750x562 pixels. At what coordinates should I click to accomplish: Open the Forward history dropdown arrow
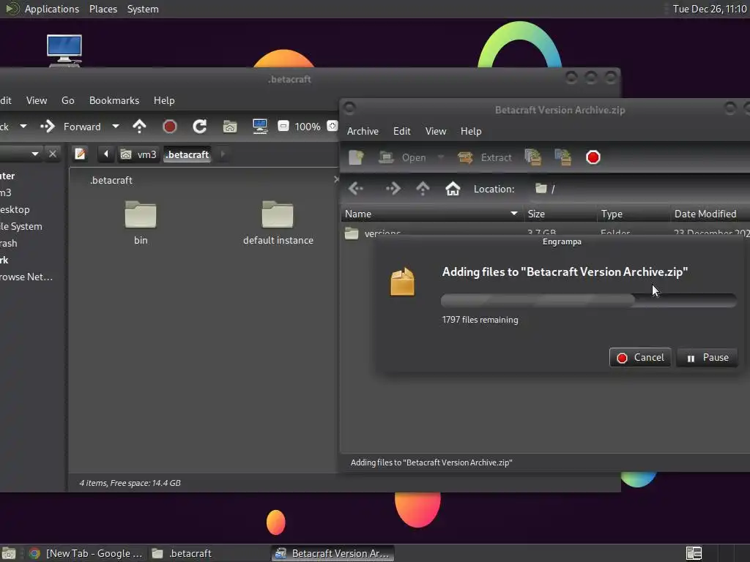(x=115, y=127)
